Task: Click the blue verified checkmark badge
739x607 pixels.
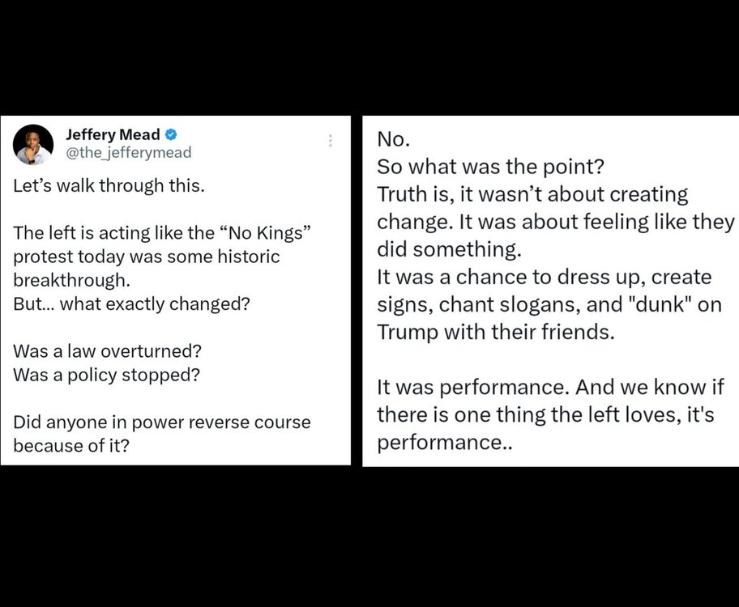Action: (172, 134)
